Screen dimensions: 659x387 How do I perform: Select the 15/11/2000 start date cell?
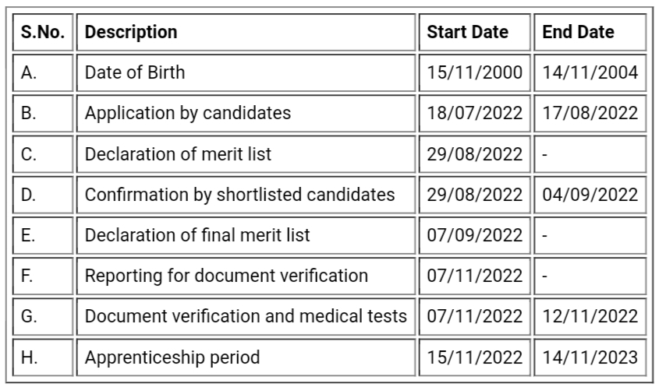[x=474, y=72]
